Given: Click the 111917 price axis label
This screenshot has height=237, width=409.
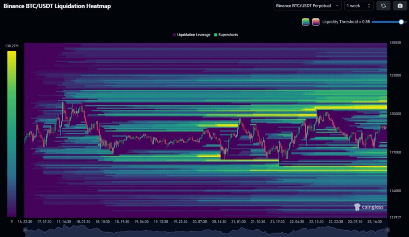Looking at the screenshot, I should pyautogui.click(x=395, y=217).
